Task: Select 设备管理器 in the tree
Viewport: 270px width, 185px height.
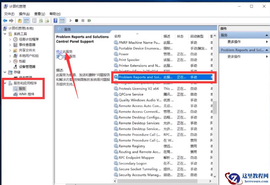Action: click(27, 67)
